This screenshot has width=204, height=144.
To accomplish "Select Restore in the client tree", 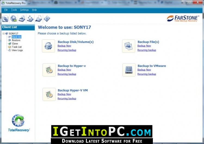I will [16, 40].
